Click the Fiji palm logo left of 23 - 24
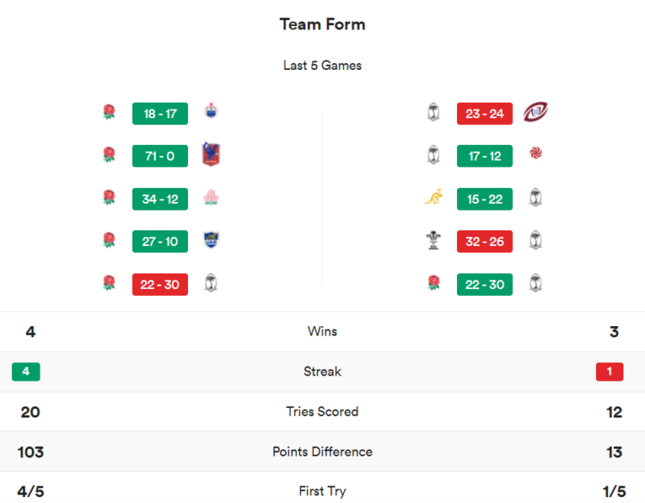This screenshot has width=645, height=503. tap(433, 112)
